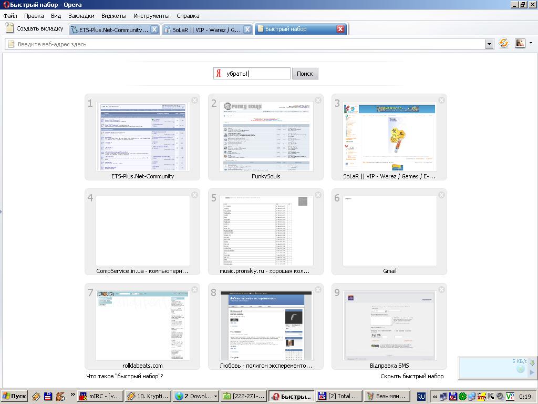This screenshot has height=404, width=538.
Task: Click the new tab page icon
Action: 9,29
